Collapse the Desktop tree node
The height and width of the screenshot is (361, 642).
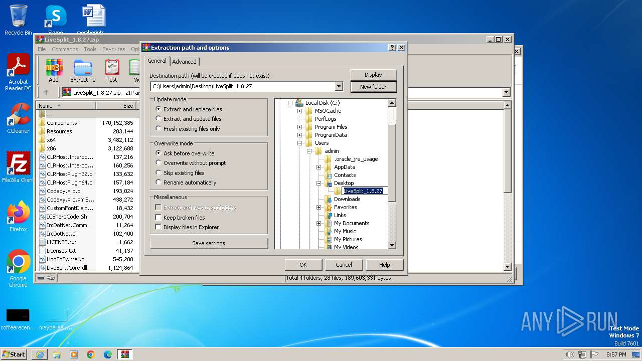click(x=318, y=183)
